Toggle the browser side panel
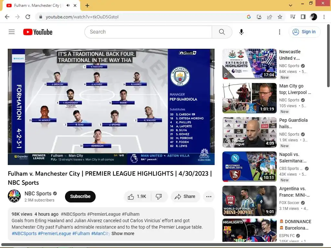The width and height of the screenshot is (331, 248). pyautogui.click(x=303, y=17)
